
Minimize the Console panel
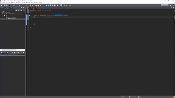tap(21, 53)
